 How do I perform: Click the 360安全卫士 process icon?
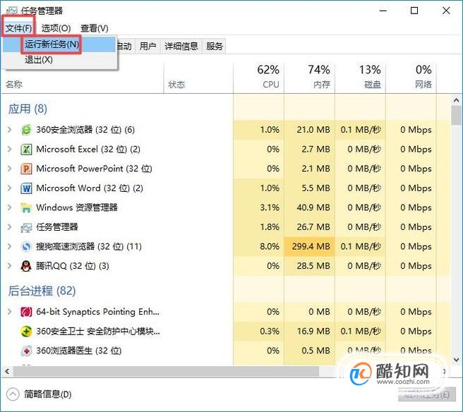pyautogui.click(x=26, y=331)
